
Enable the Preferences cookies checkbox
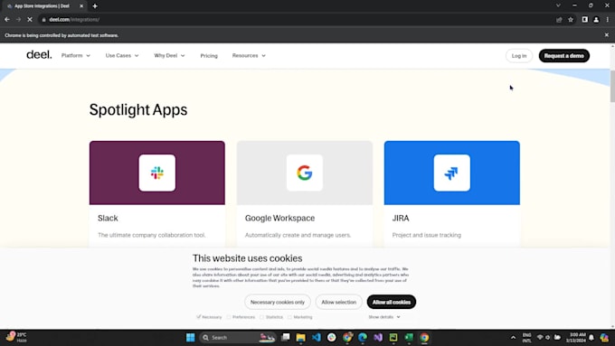click(x=229, y=316)
